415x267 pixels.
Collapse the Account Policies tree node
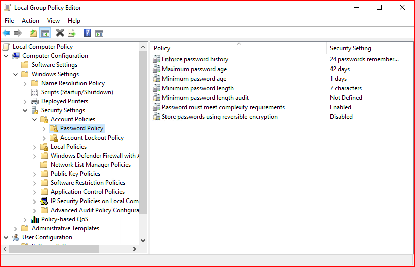coord(35,119)
